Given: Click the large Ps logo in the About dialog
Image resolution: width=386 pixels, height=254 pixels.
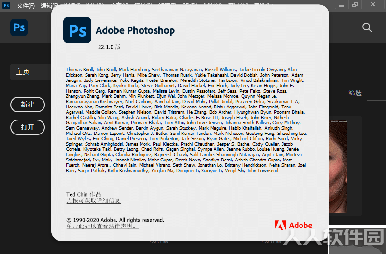Looking at the screenshot, I should pyautogui.click(x=77, y=30).
